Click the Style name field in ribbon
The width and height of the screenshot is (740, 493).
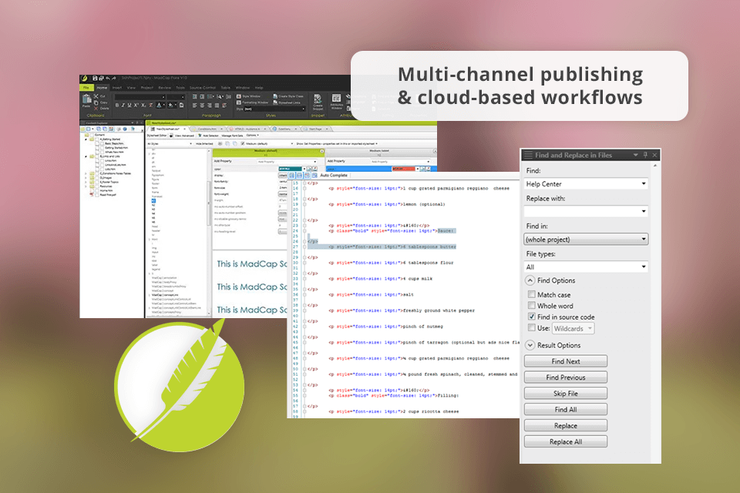click(x=275, y=109)
